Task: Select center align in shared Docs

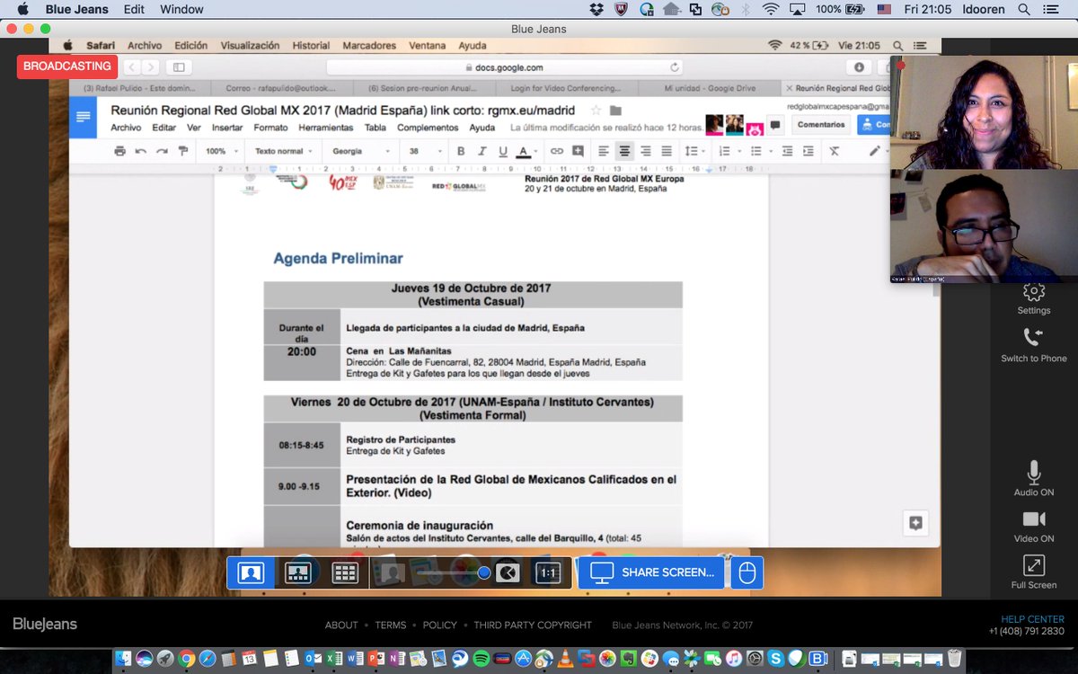Action: (624, 151)
